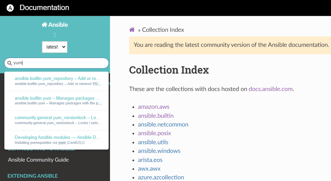This screenshot has height=181, width=331.
Task: Open the ansible.posix collection link
Action: [x=154, y=133]
